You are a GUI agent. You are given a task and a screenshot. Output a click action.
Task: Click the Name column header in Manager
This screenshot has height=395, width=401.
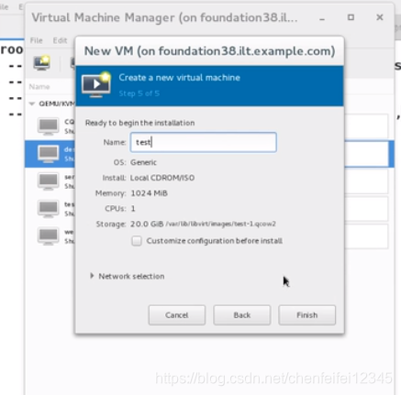39,87
